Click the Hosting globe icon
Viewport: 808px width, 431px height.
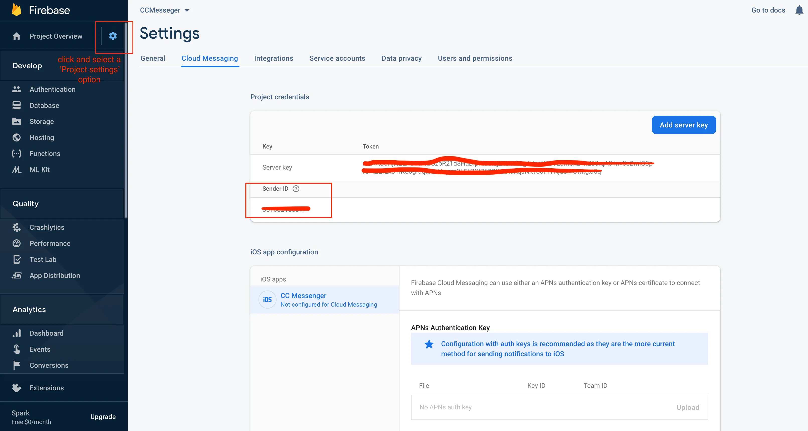click(x=17, y=138)
